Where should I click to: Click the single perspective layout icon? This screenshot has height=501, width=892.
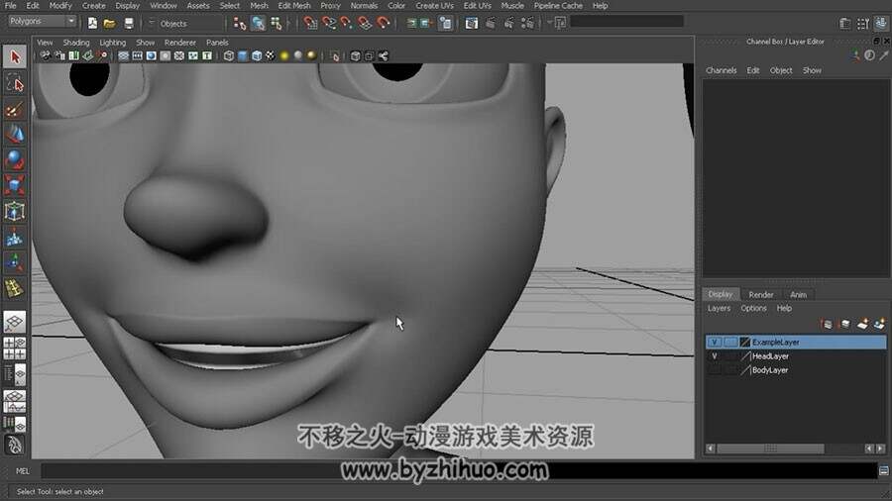click(x=15, y=322)
